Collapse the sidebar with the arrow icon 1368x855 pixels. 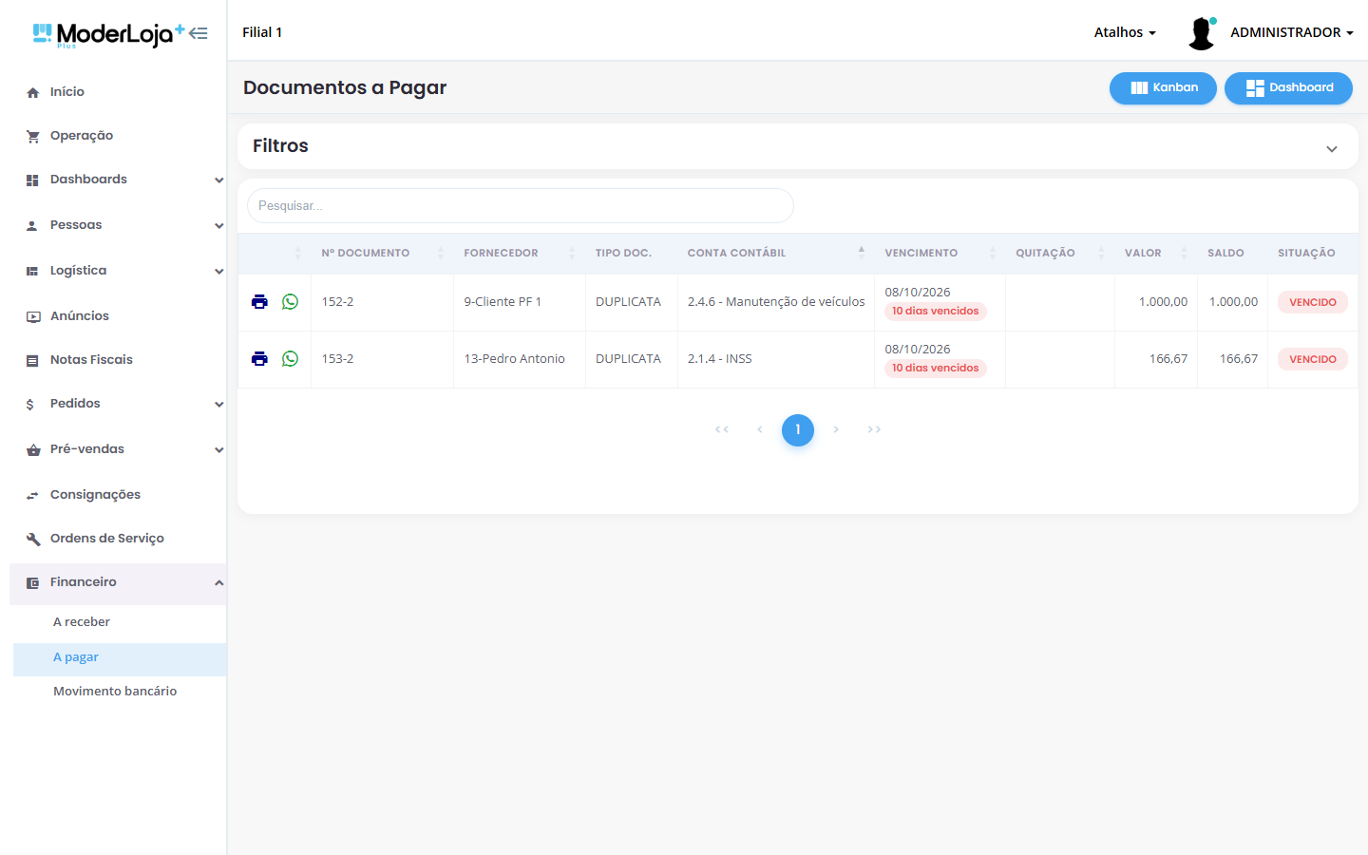point(198,33)
